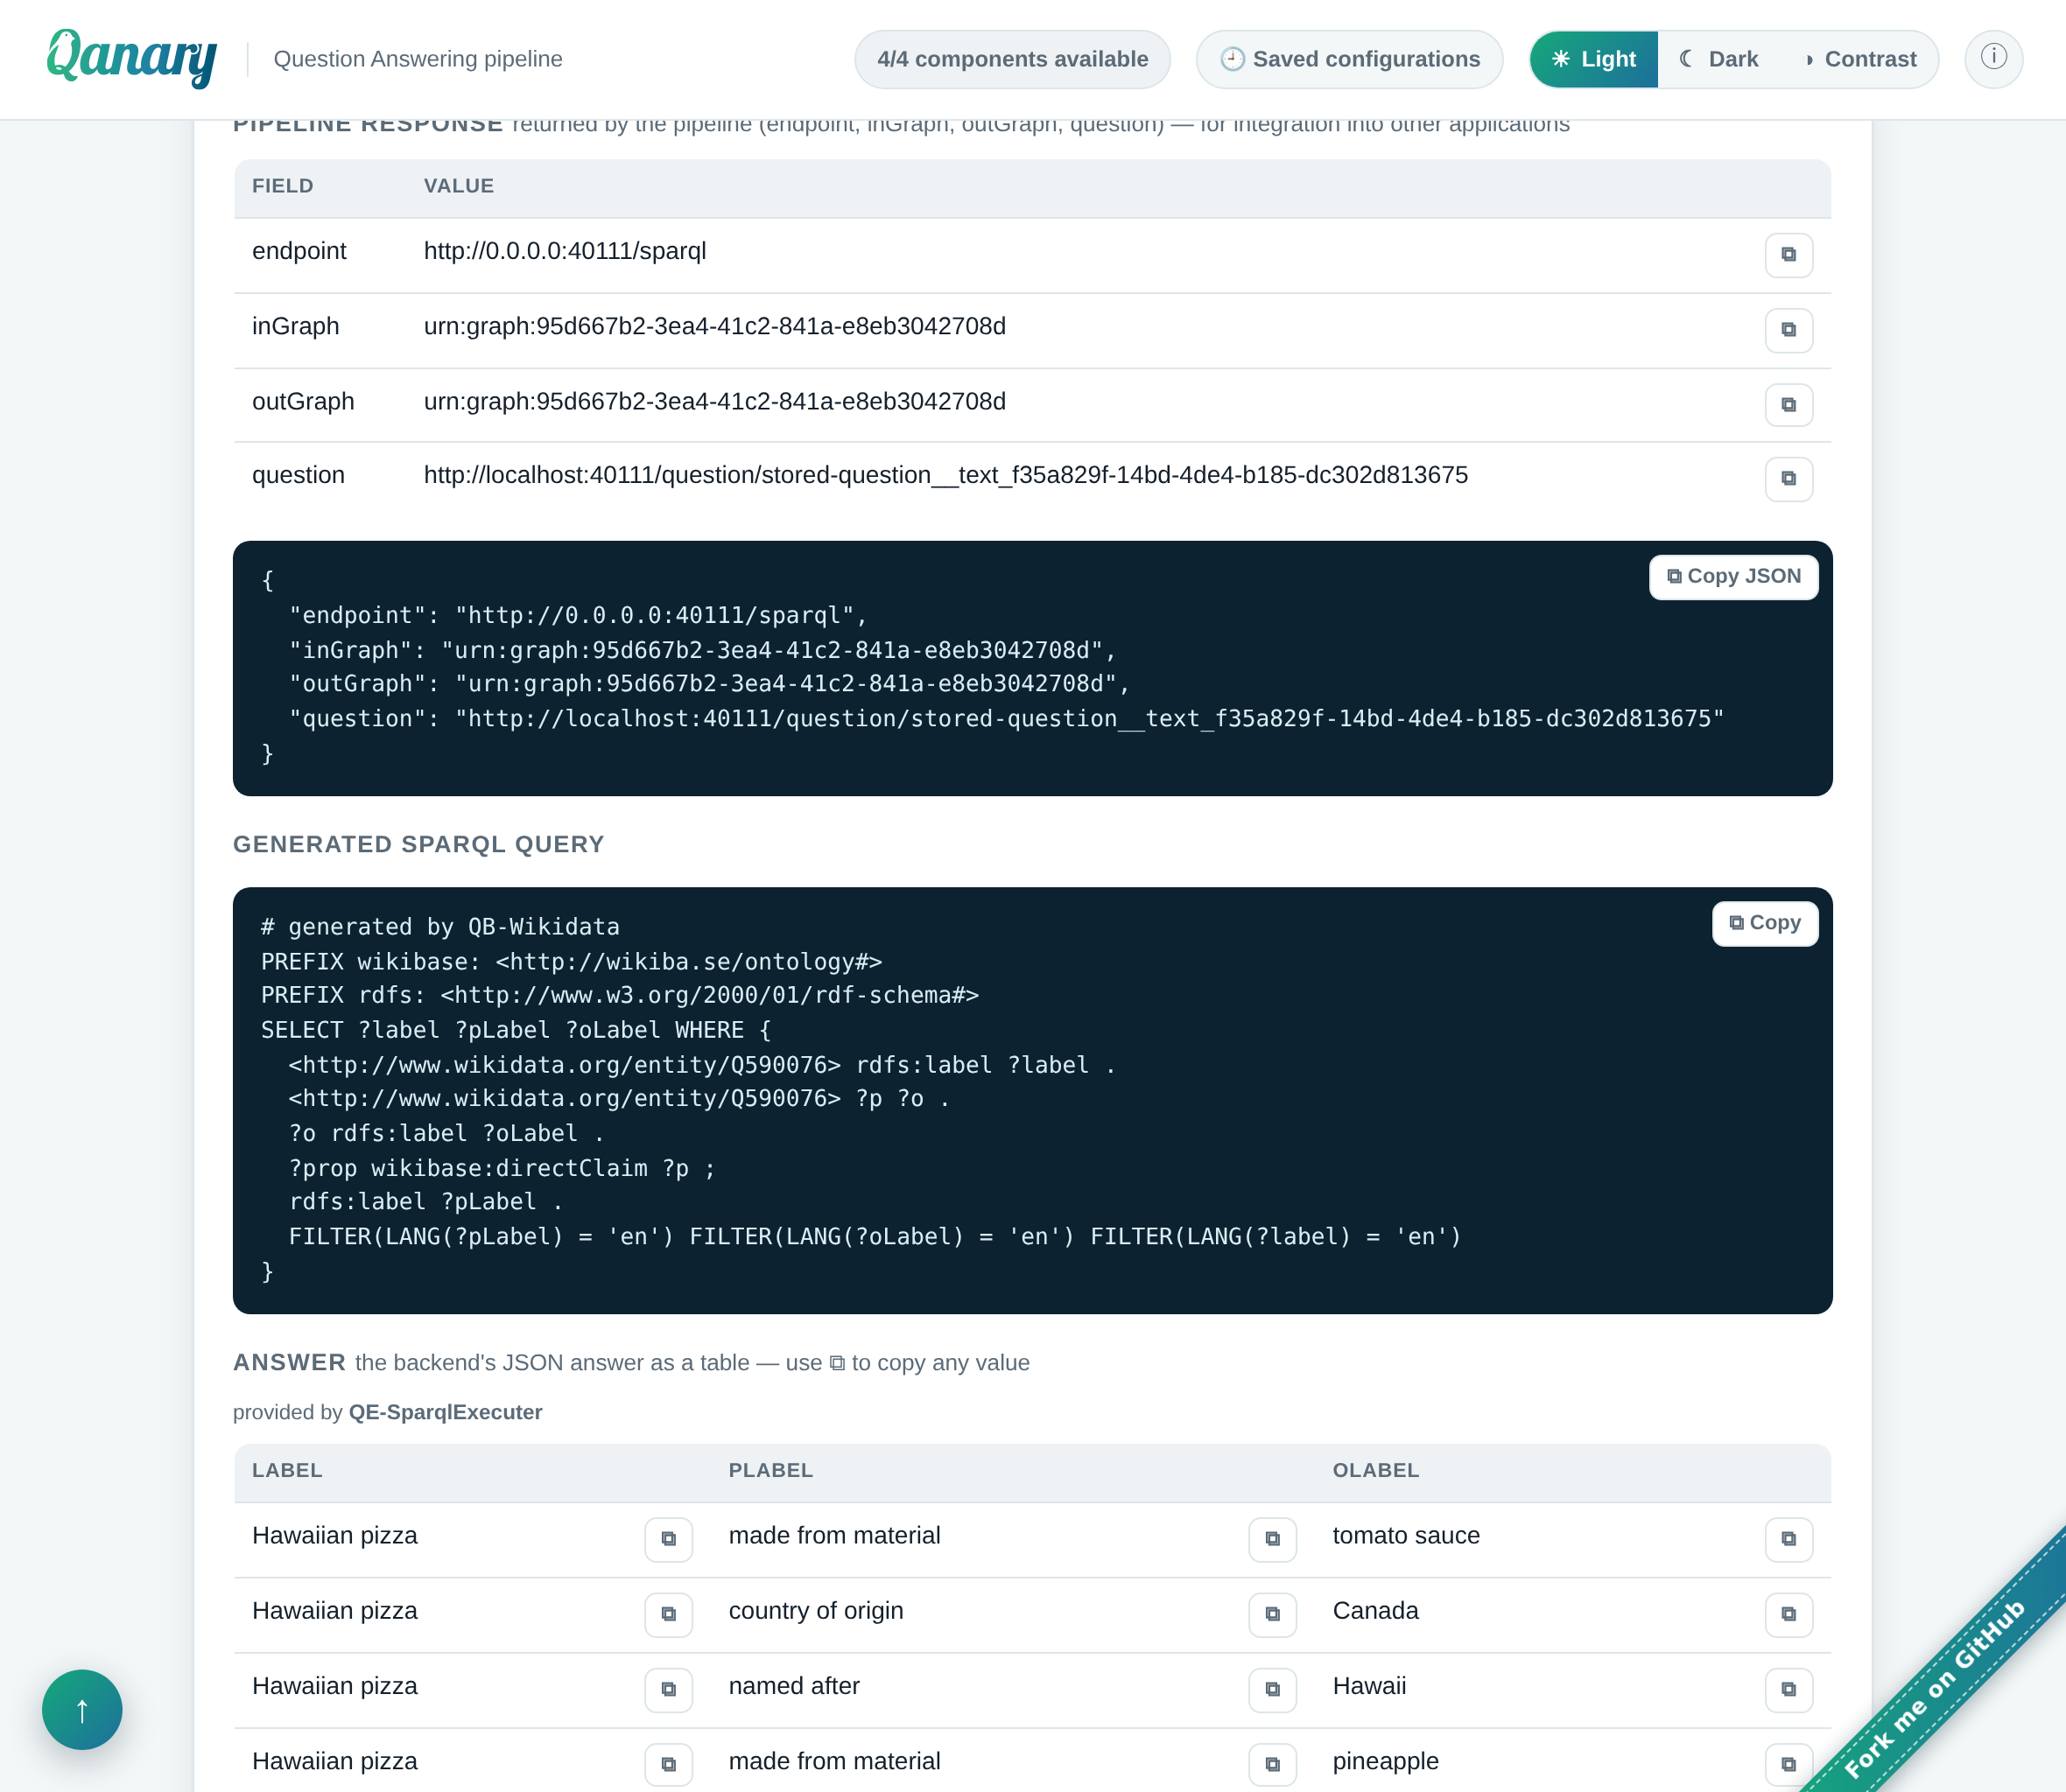Click the scroll-to-top arrow button
The height and width of the screenshot is (1792, 2066).
click(x=82, y=1709)
